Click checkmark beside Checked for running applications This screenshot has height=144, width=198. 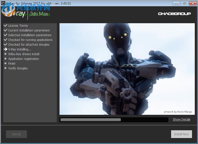(5, 40)
